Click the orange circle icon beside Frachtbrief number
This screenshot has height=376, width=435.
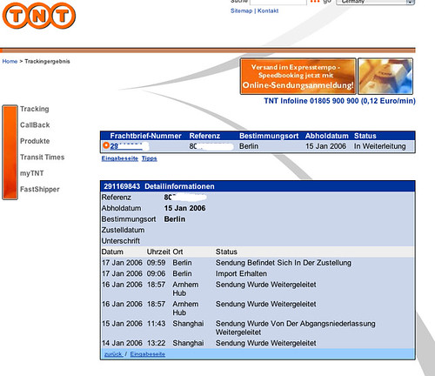click(x=106, y=145)
